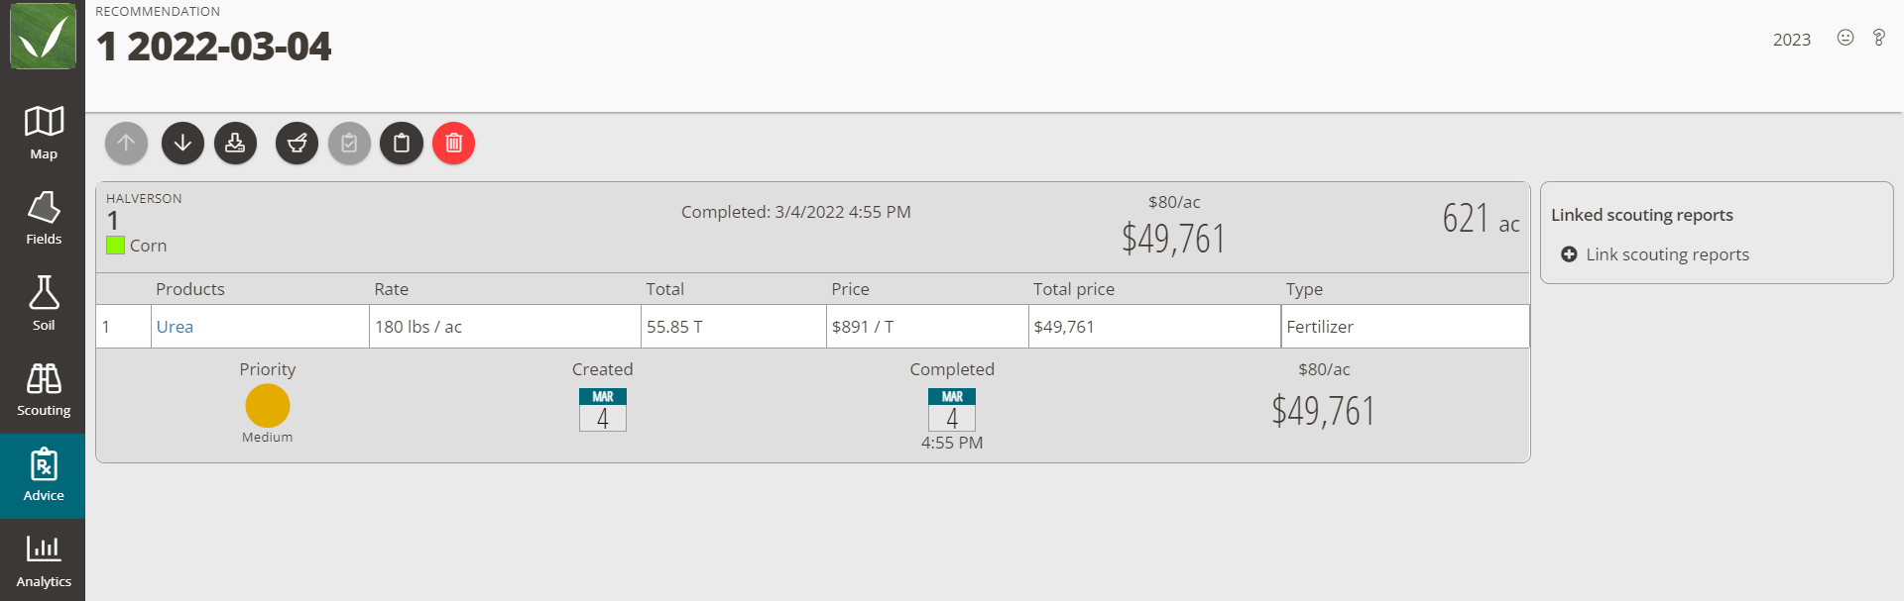Go to the Soil section

43,304
